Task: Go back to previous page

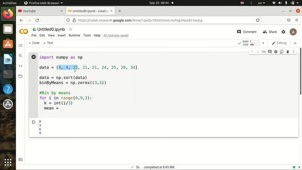Action: [21, 20]
